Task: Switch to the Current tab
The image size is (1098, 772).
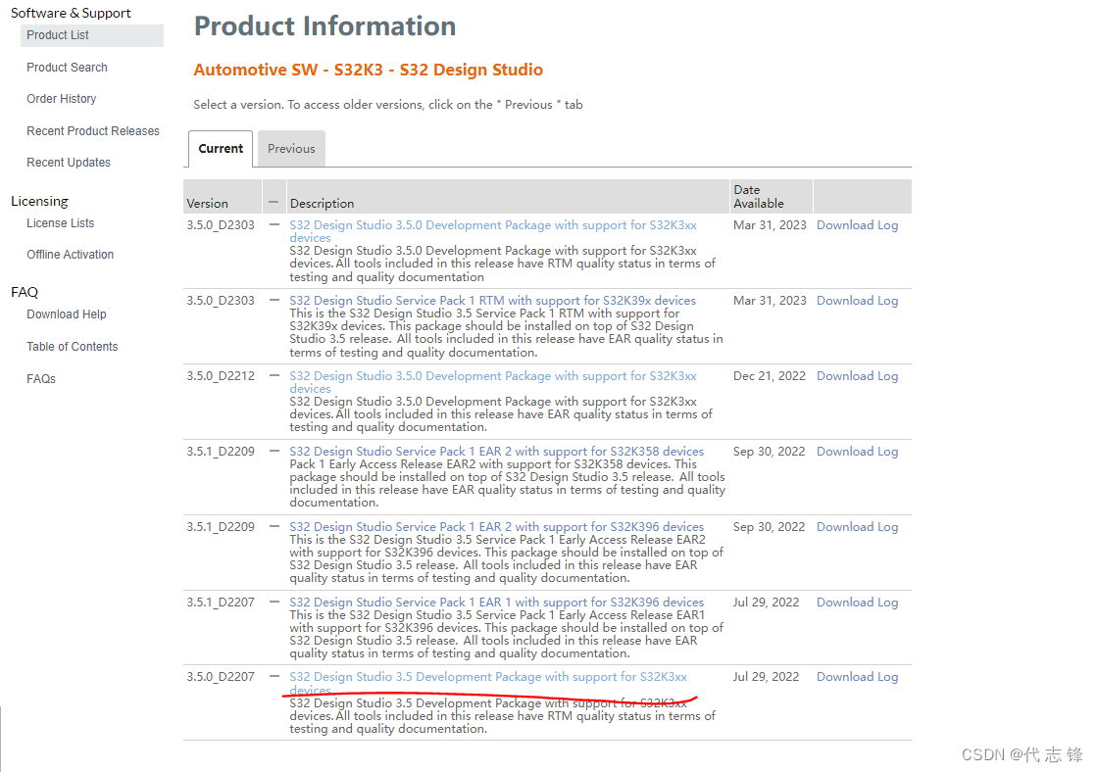Action: tap(221, 148)
